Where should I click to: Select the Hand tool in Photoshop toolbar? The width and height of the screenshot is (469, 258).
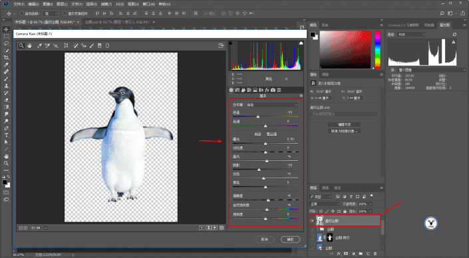(6, 156)
